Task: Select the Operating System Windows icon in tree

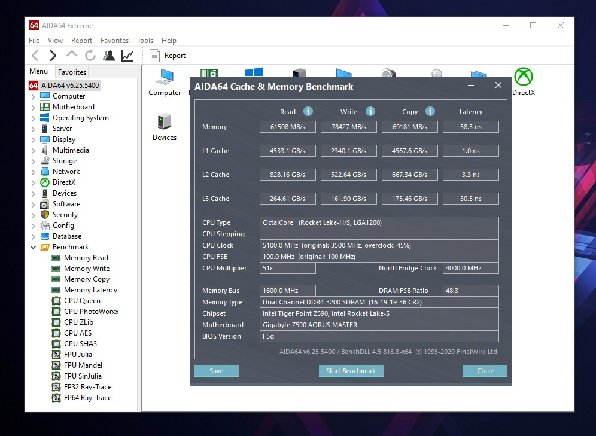Action: coord(45,118)
